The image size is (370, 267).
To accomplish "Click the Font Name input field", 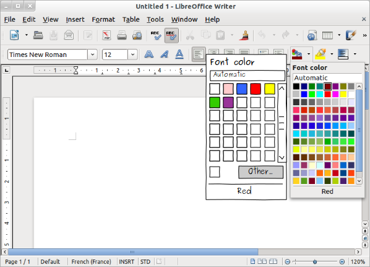I will coord(48,55).
